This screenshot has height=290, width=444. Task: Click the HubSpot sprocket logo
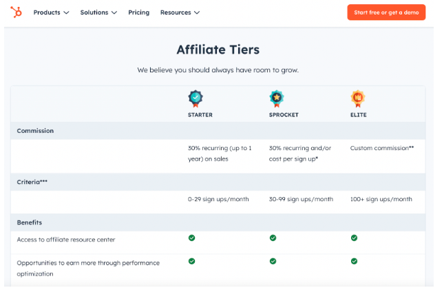pos(15,12)
